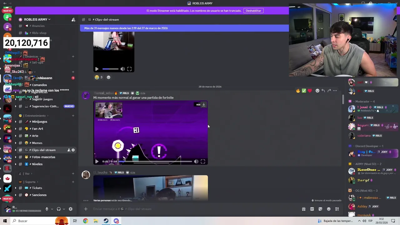Open more options for hovered message
This screenshot has height=225, width=400.
tap(335, 91)
